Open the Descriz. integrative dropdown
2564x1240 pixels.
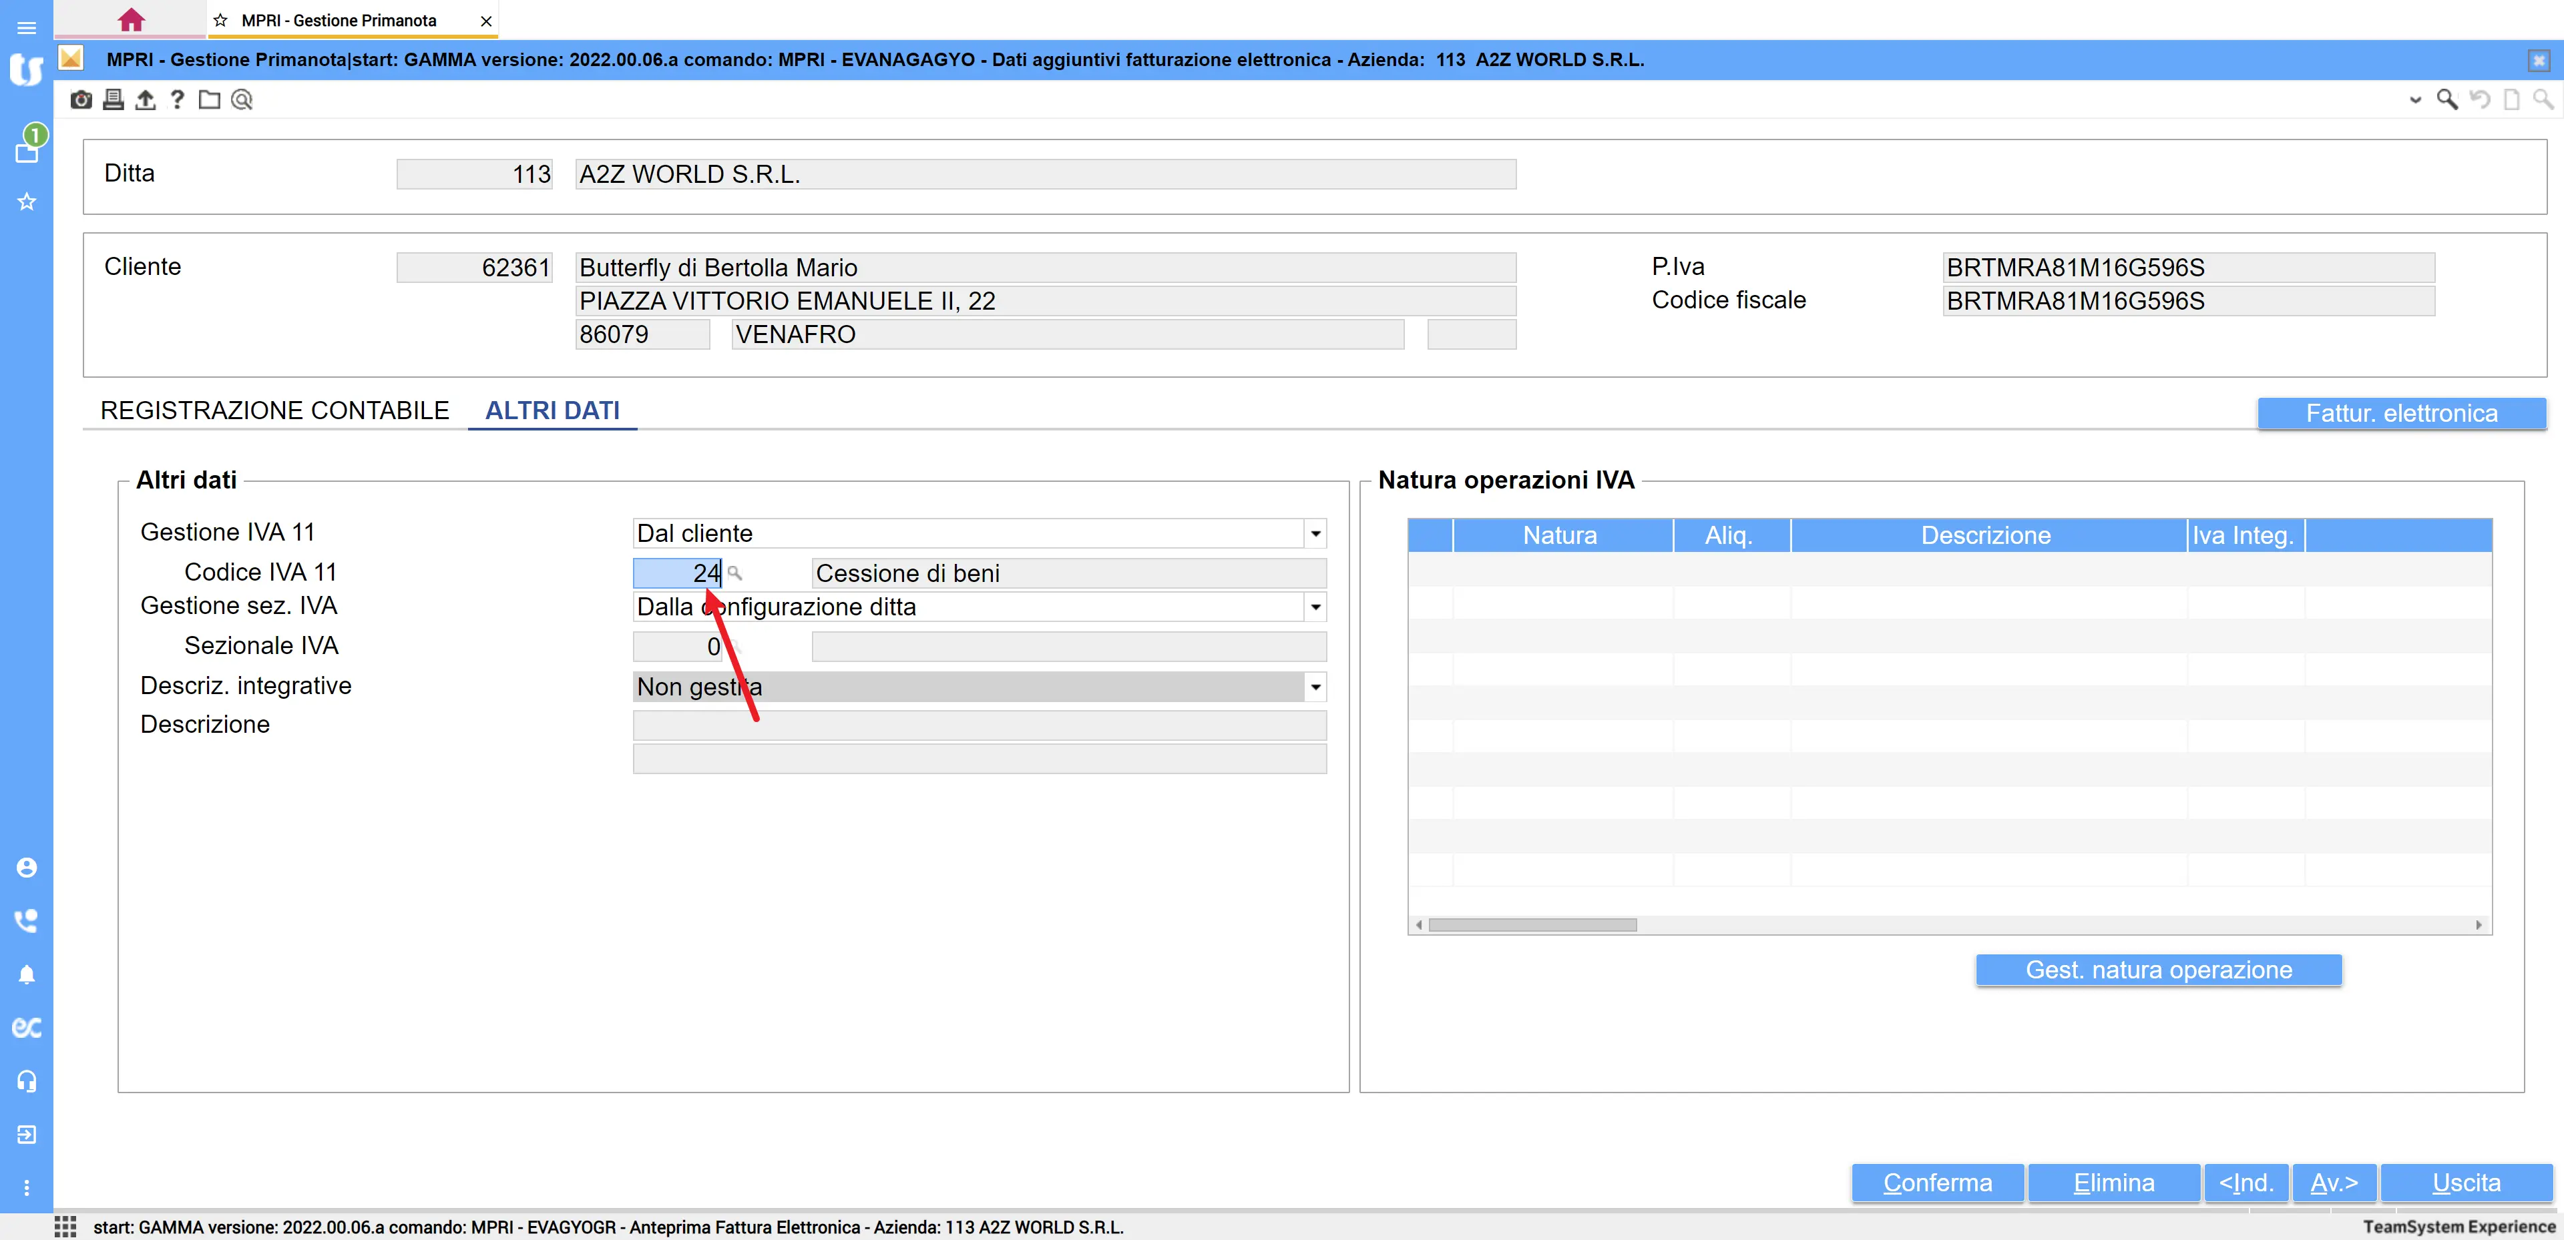tap(1315, 687)
